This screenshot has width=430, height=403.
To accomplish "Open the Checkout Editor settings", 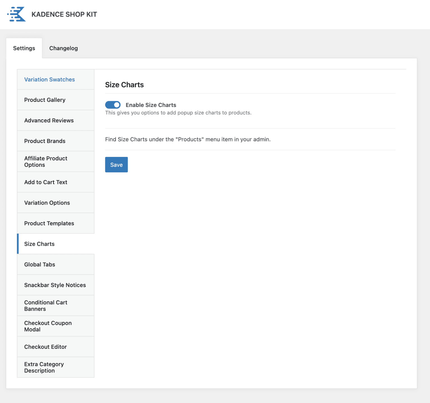I will [46, 347].
